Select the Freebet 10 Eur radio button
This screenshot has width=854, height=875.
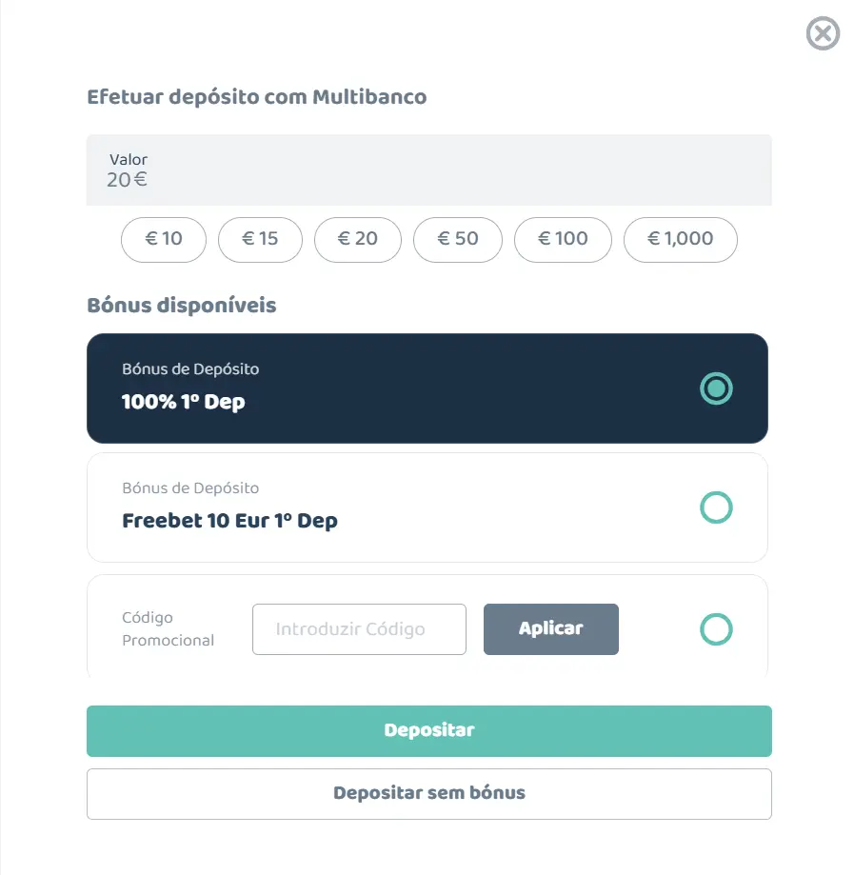(716, 507)
